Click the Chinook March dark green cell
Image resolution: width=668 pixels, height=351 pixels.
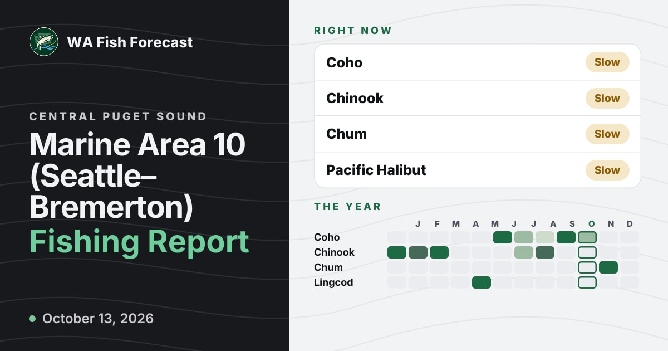point(439,252)
